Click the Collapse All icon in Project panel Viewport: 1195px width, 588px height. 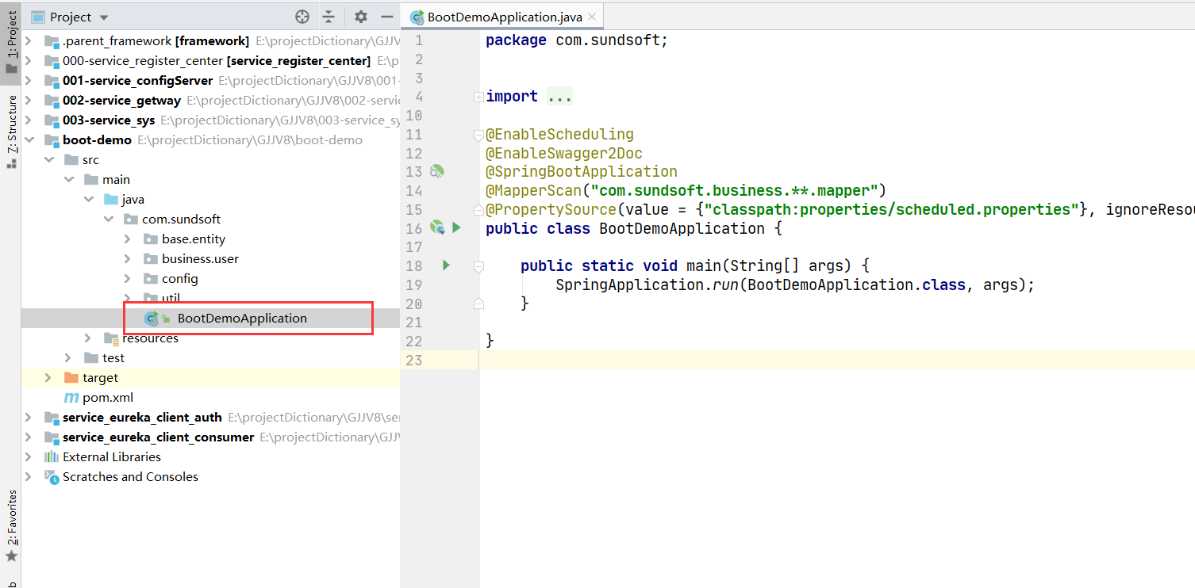(329, 17)
